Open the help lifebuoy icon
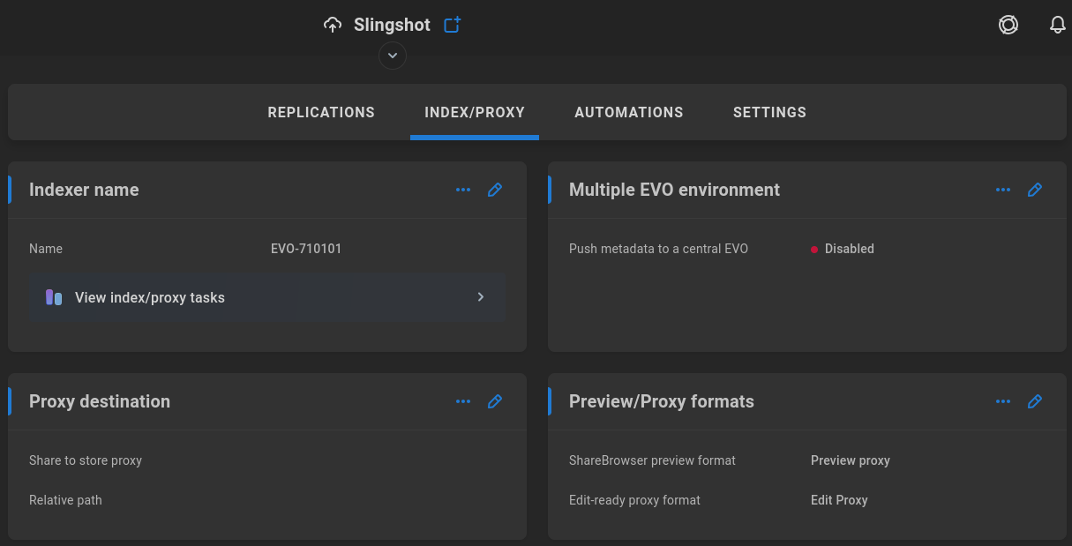Screen dimensions: 1072x546 [x=1008, y=25]
